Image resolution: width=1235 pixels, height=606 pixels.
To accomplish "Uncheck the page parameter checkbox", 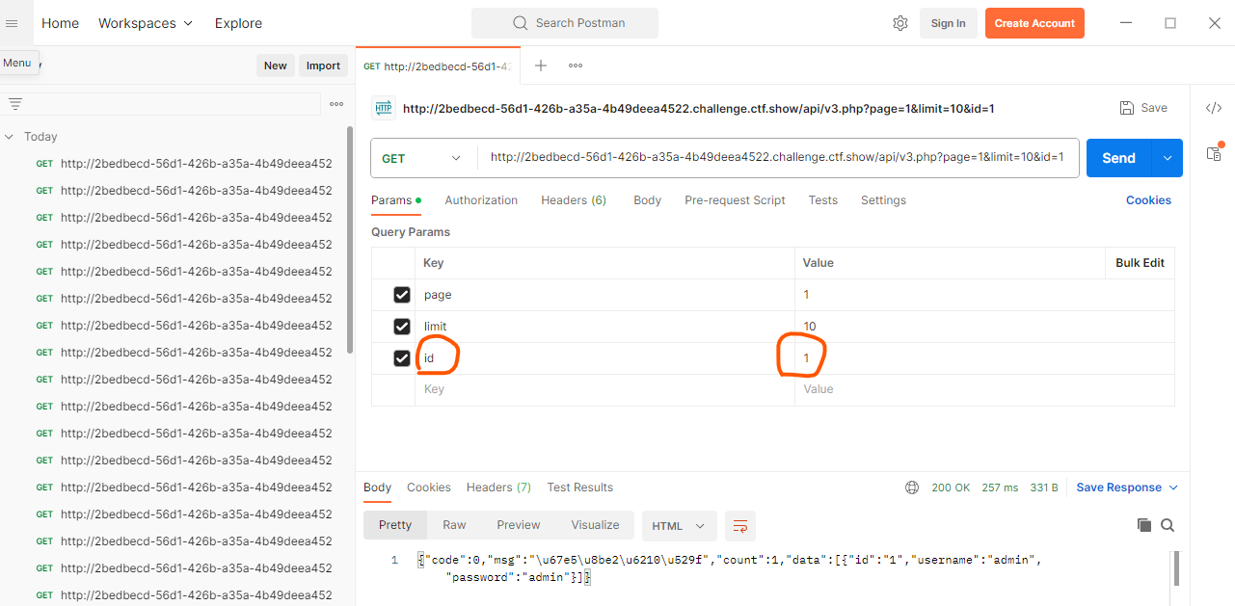I will [x=402, y=295].
